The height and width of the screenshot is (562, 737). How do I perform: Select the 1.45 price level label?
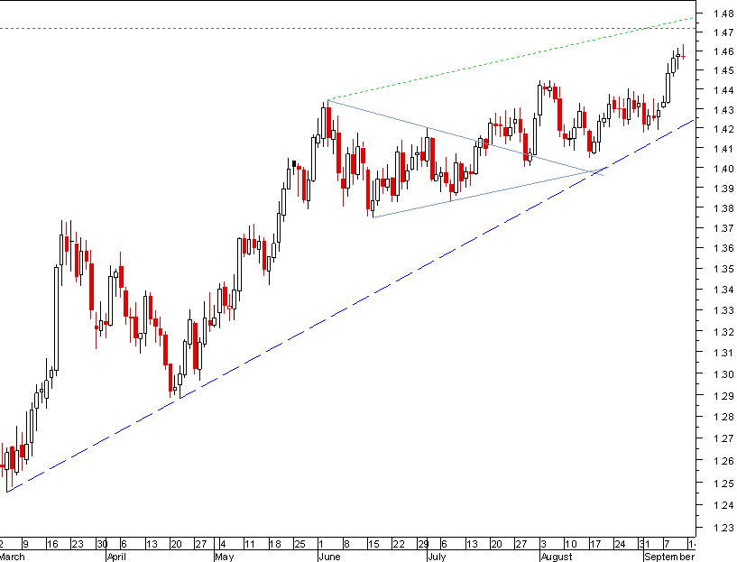pos(723,70)
